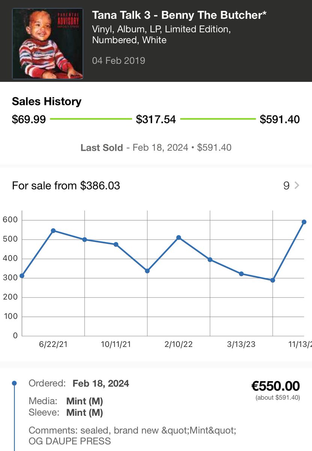Select the chart point on 10/11/21 line
The height and width of the screenshot is (451, 312).
(x=116, y=244)
